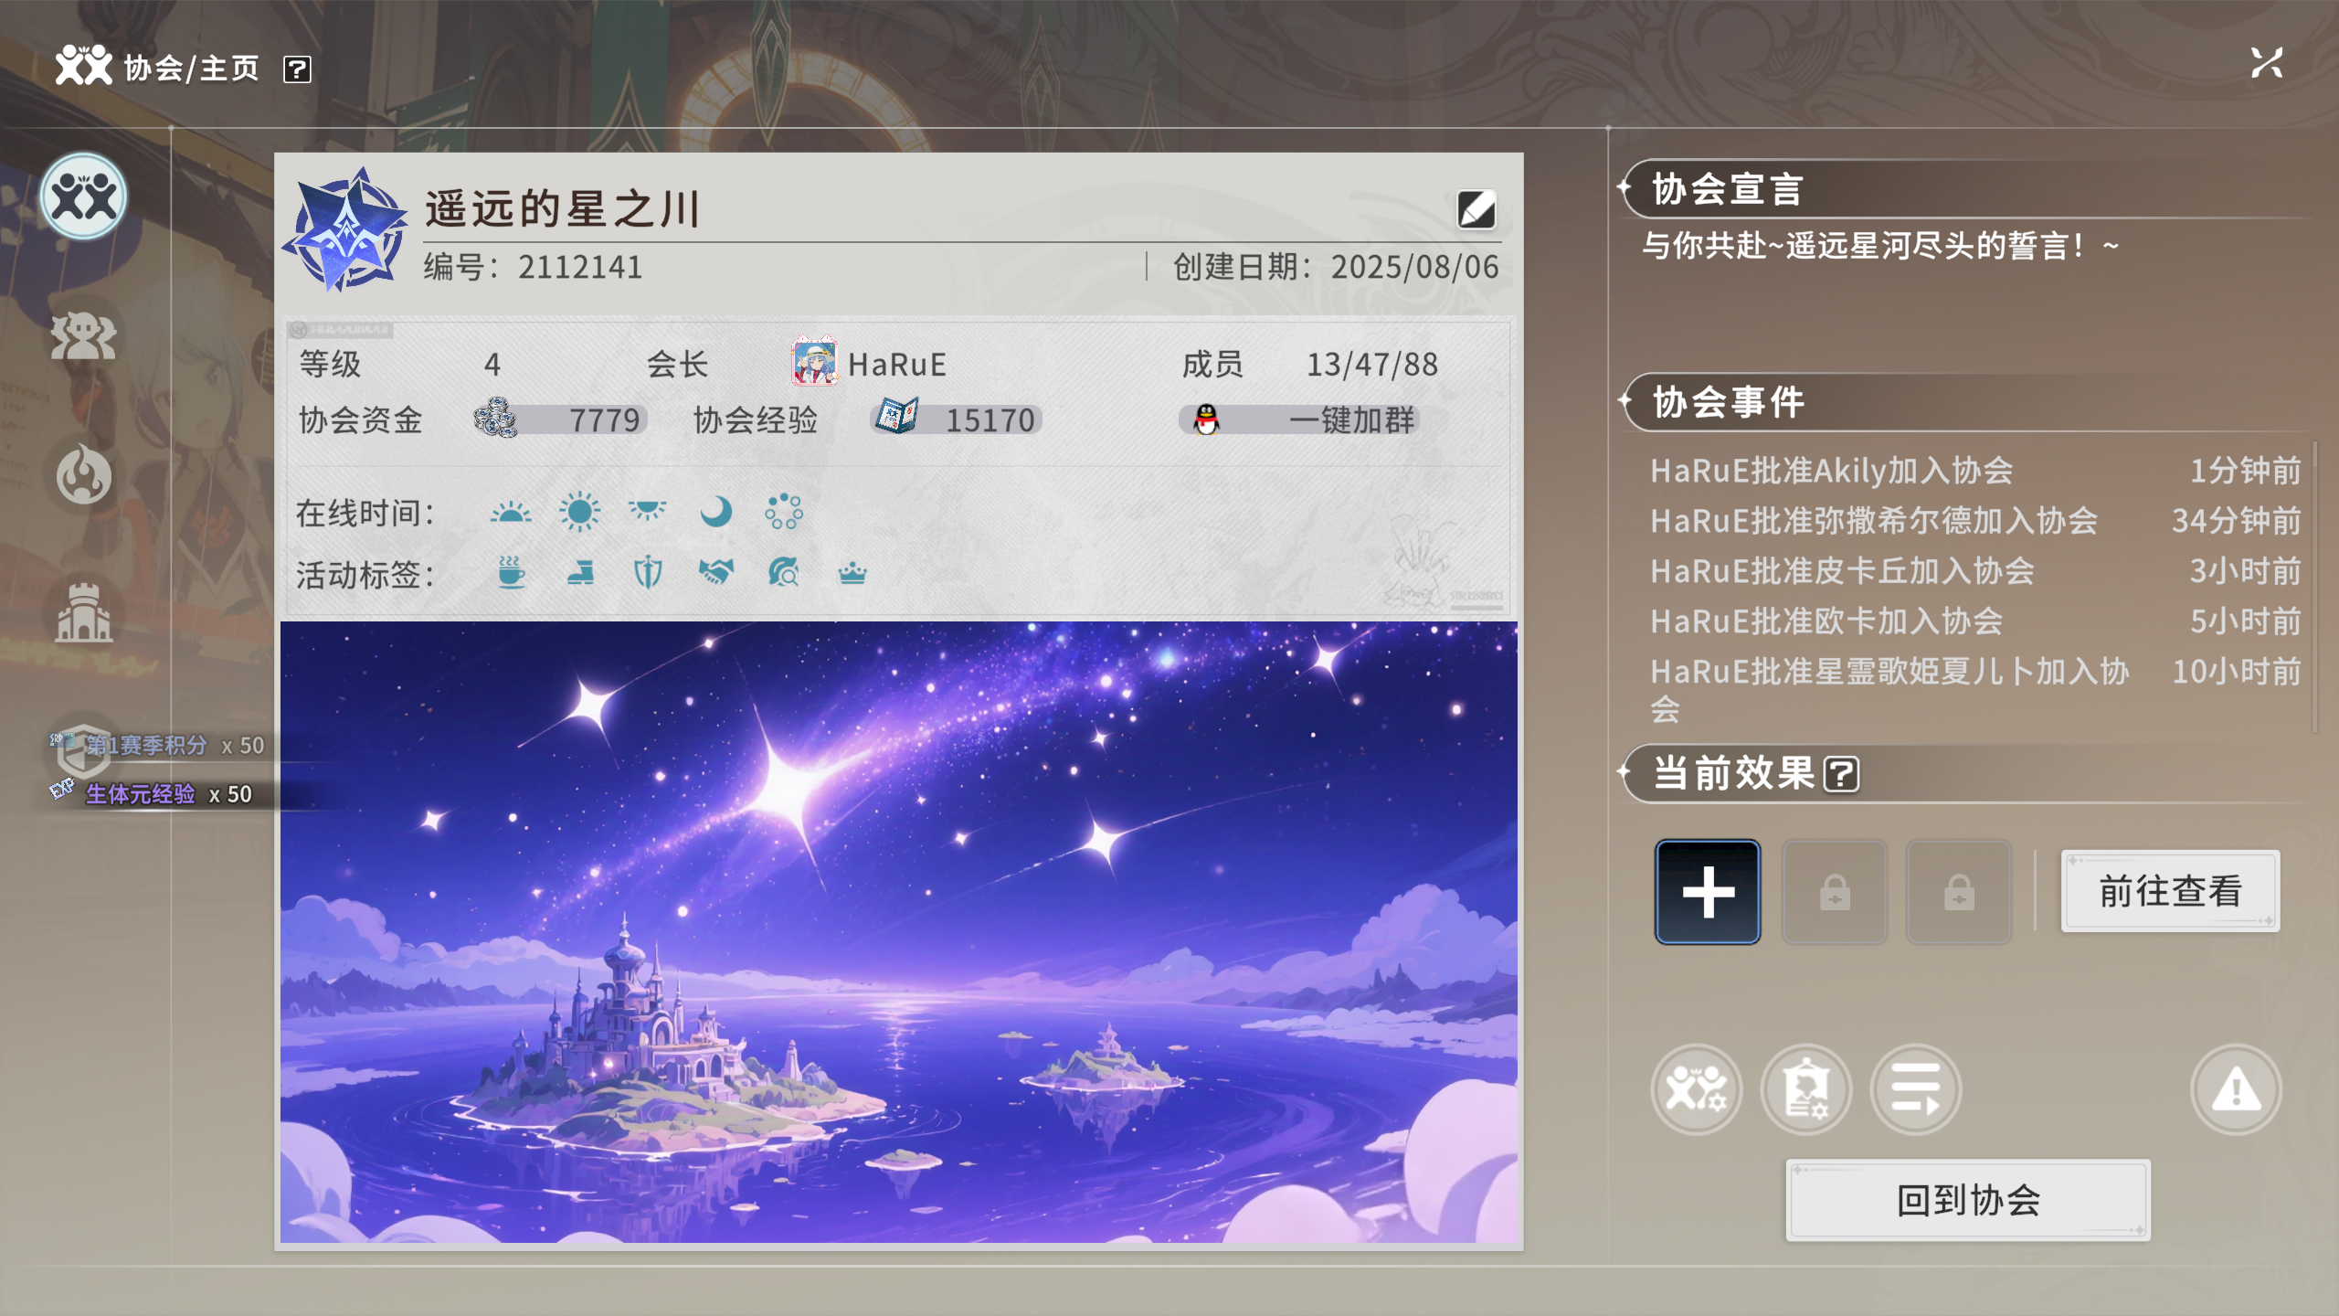Click the 前往查看 button

pos(2169,891)
